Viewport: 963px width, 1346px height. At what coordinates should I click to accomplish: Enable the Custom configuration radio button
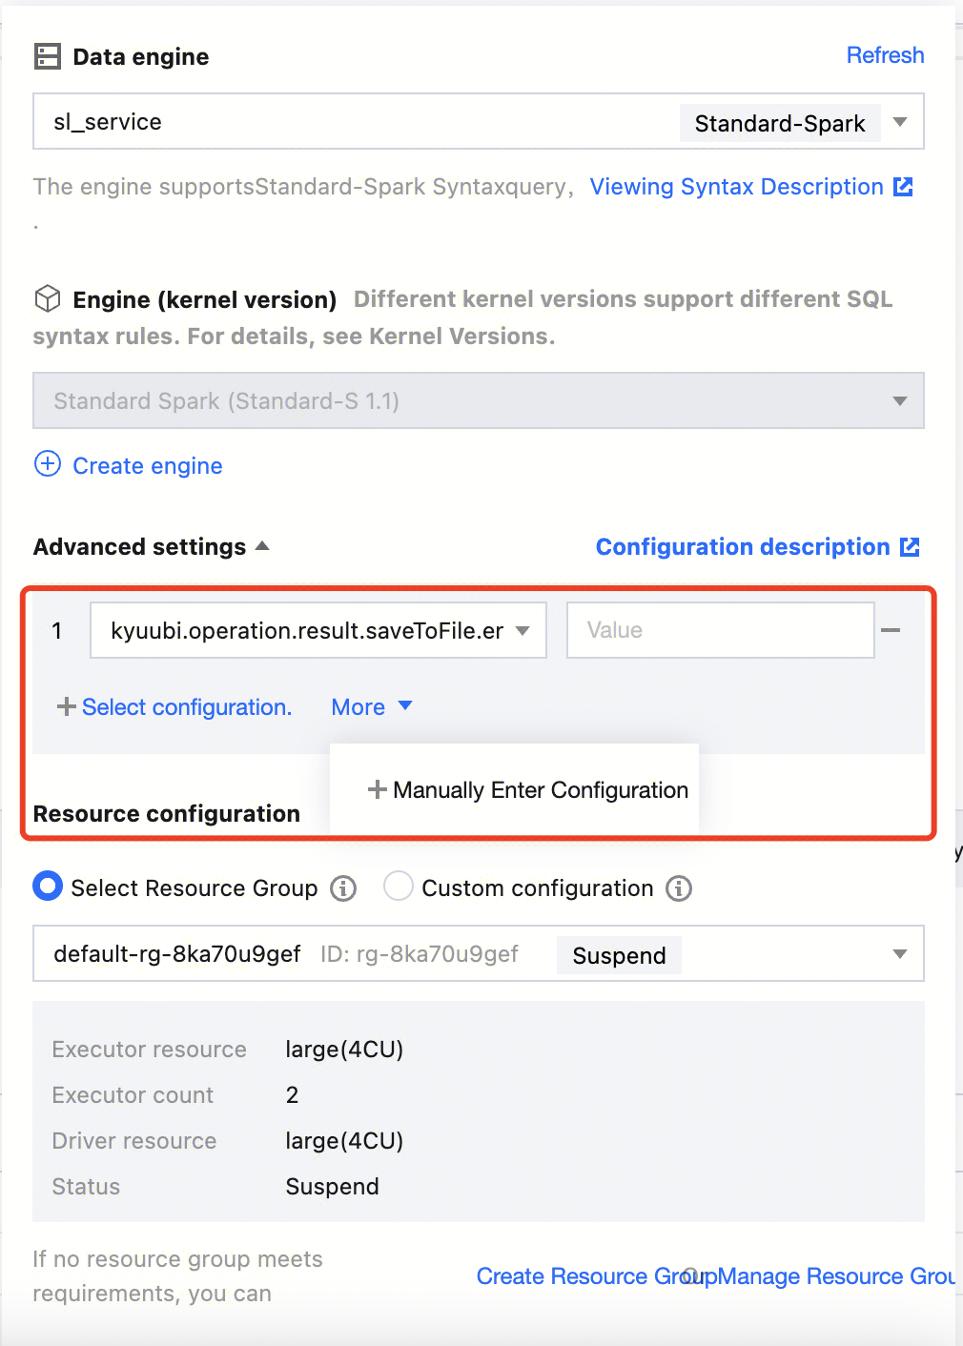(398, 887)
